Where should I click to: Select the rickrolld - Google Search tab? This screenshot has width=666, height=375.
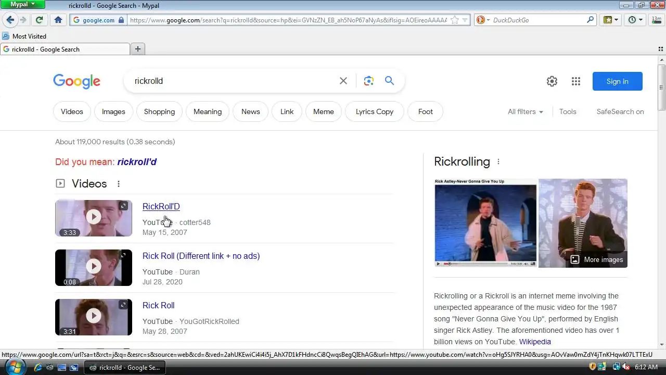(65, 49)
